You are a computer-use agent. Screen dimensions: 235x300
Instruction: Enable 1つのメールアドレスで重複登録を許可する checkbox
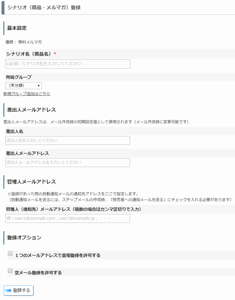(x=10, y=253)
